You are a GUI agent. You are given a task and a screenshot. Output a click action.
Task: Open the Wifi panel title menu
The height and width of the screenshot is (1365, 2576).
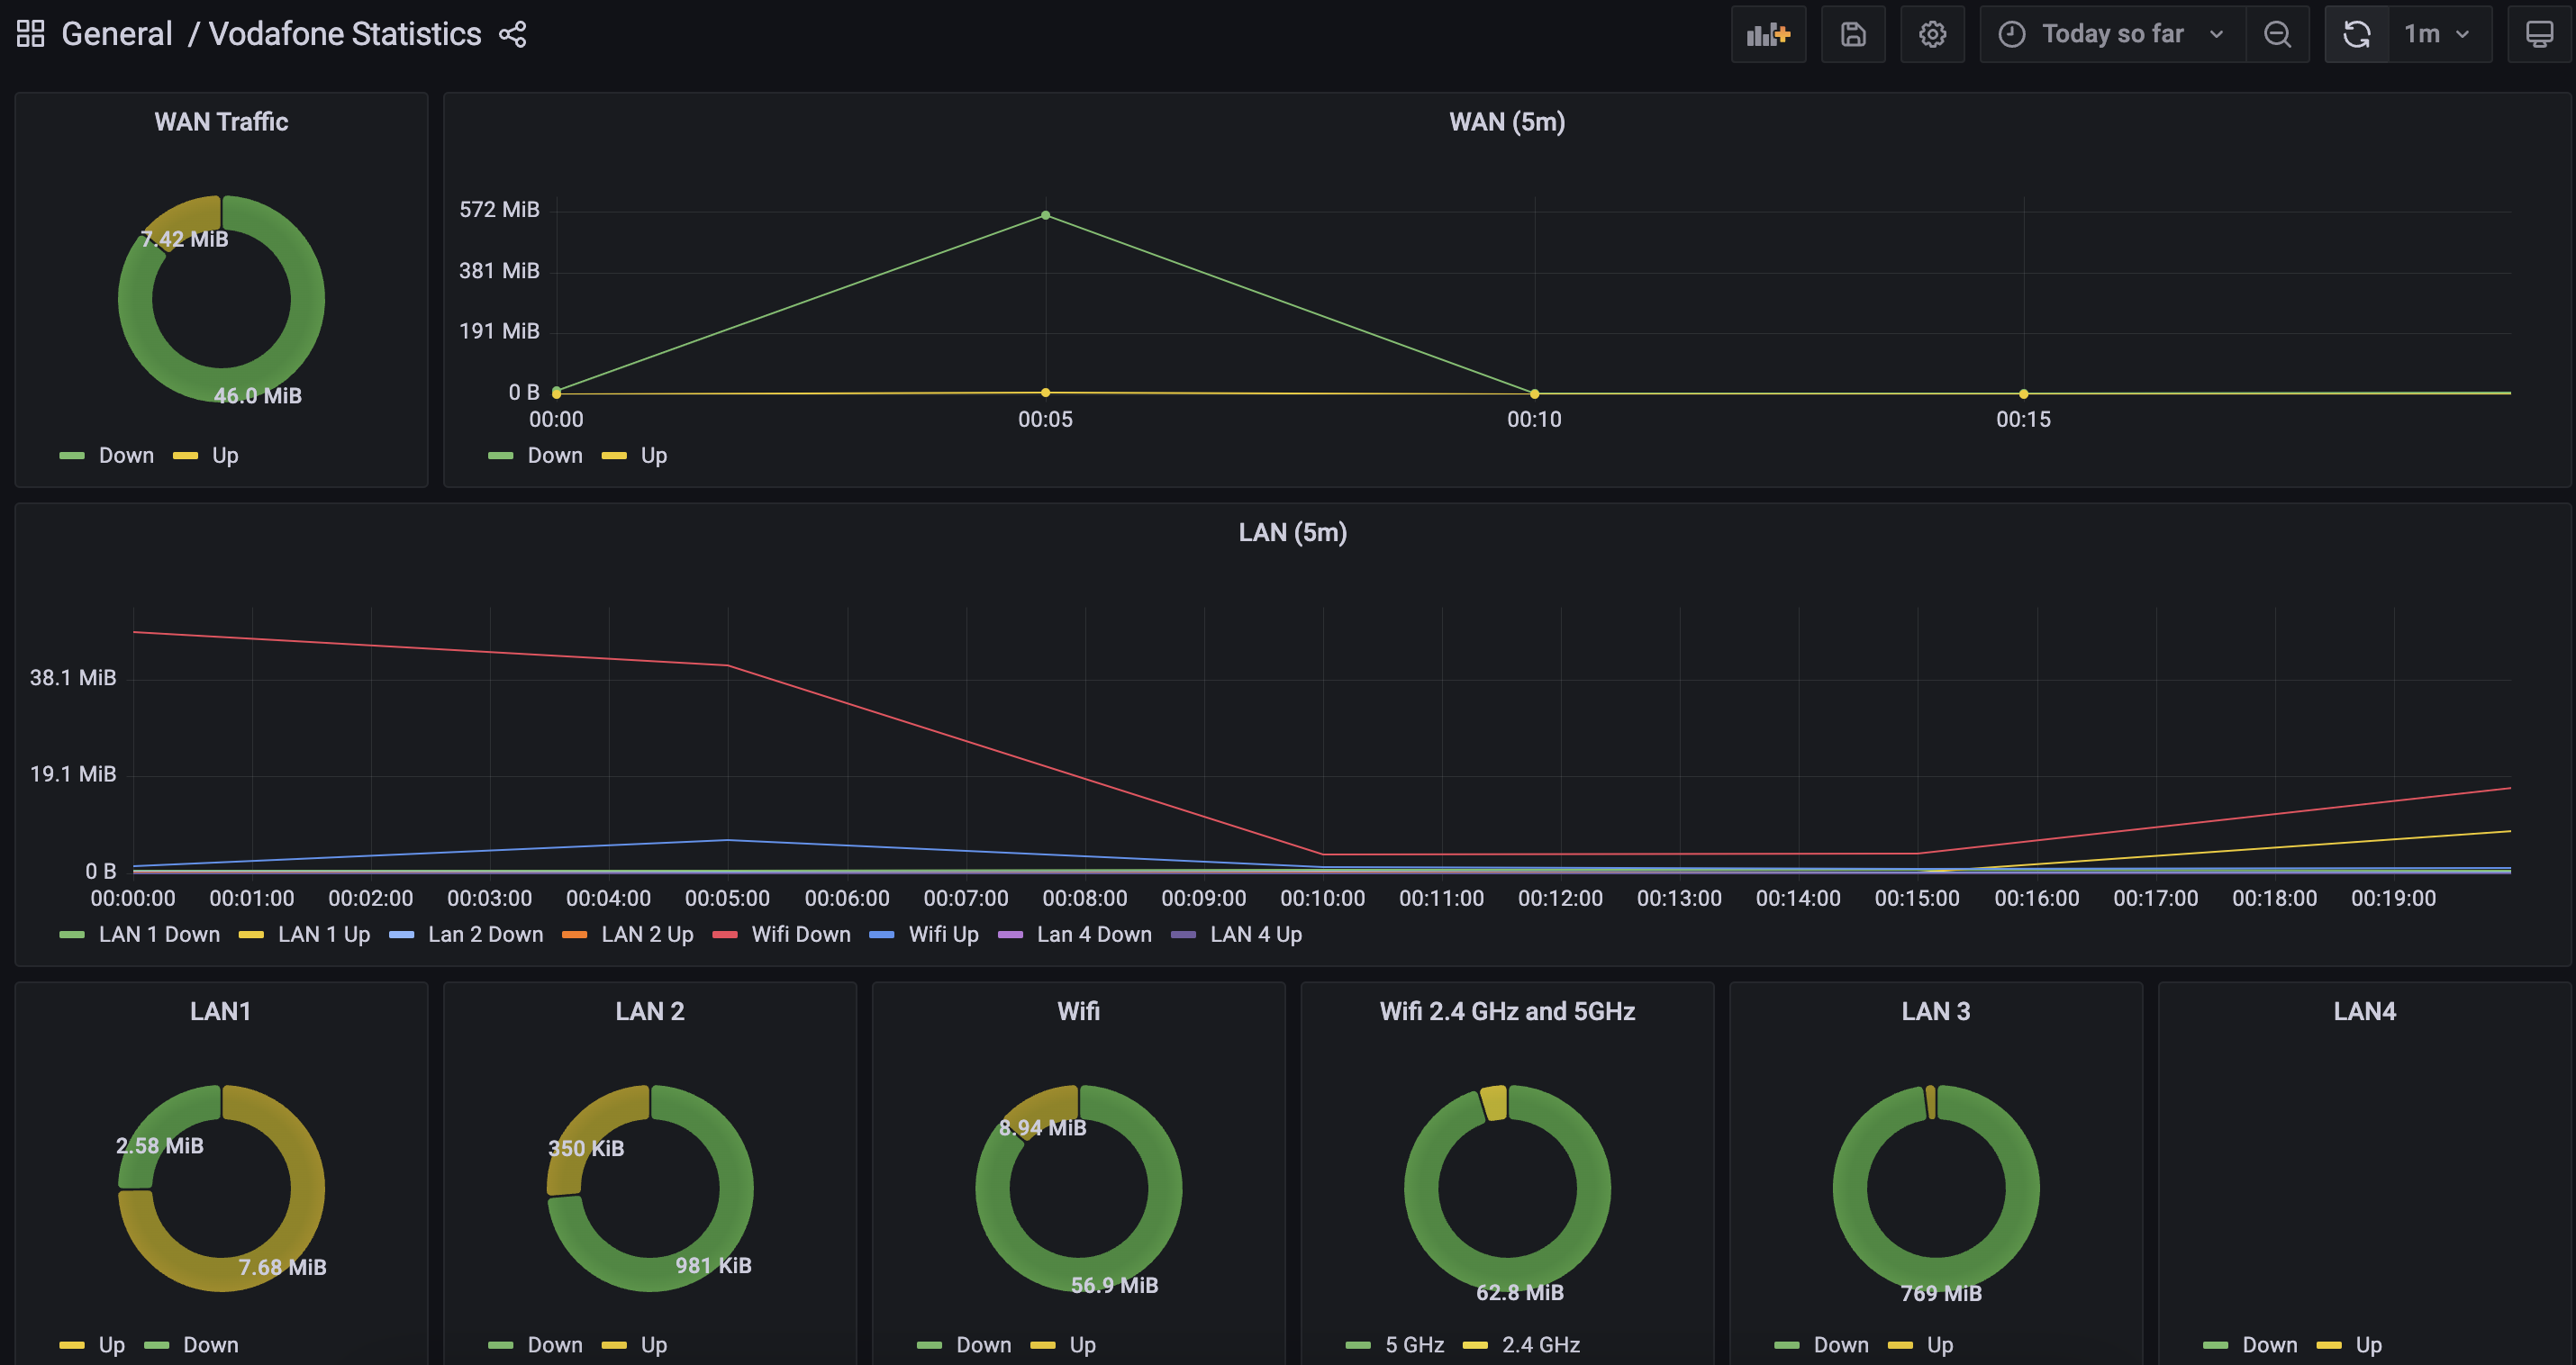point(1078,1011)
